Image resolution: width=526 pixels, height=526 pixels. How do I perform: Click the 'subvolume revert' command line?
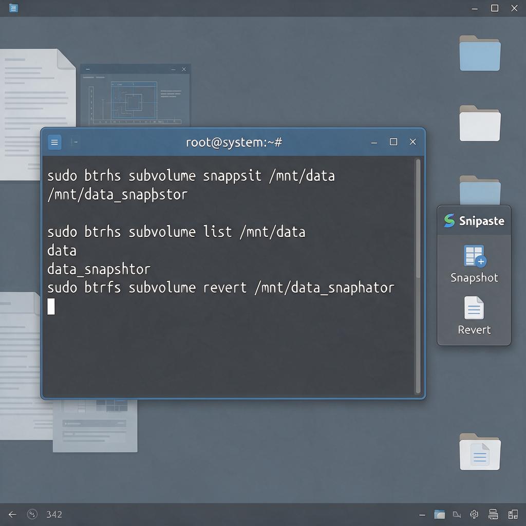click(x=221, y=288)
